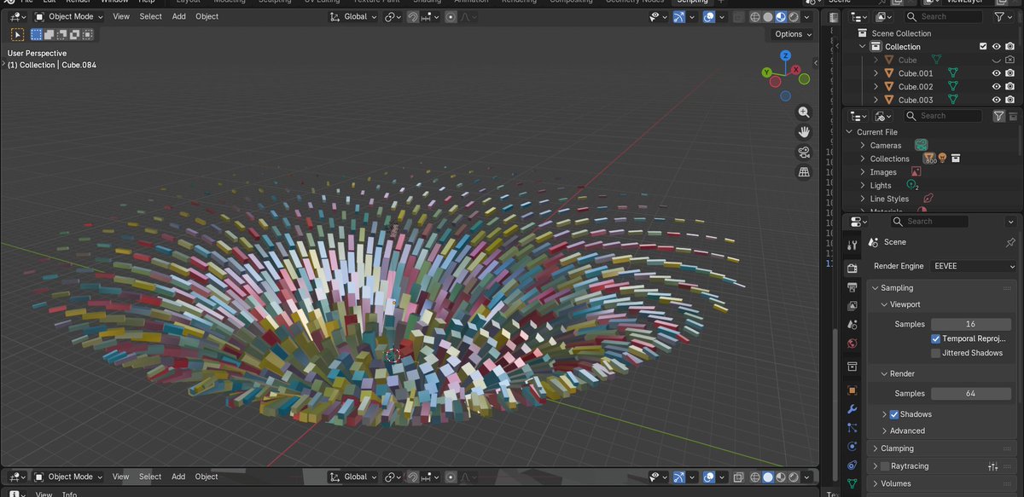
Task: Open Global transform orientation dropdown in top header
Action: (352, 16)
